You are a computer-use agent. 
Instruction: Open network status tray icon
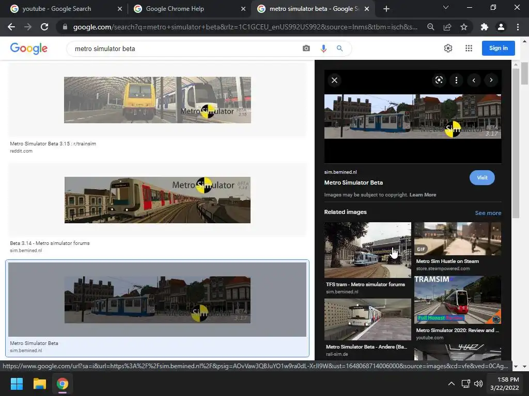coord(466,384)
